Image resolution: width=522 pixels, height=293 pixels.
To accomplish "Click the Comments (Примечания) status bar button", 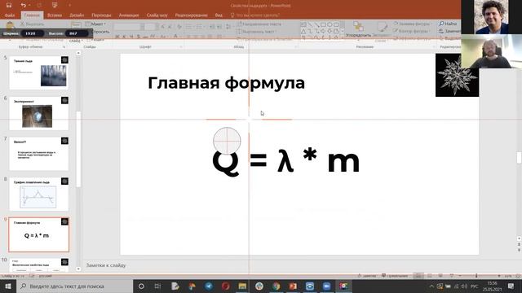I will pos(395,276).
